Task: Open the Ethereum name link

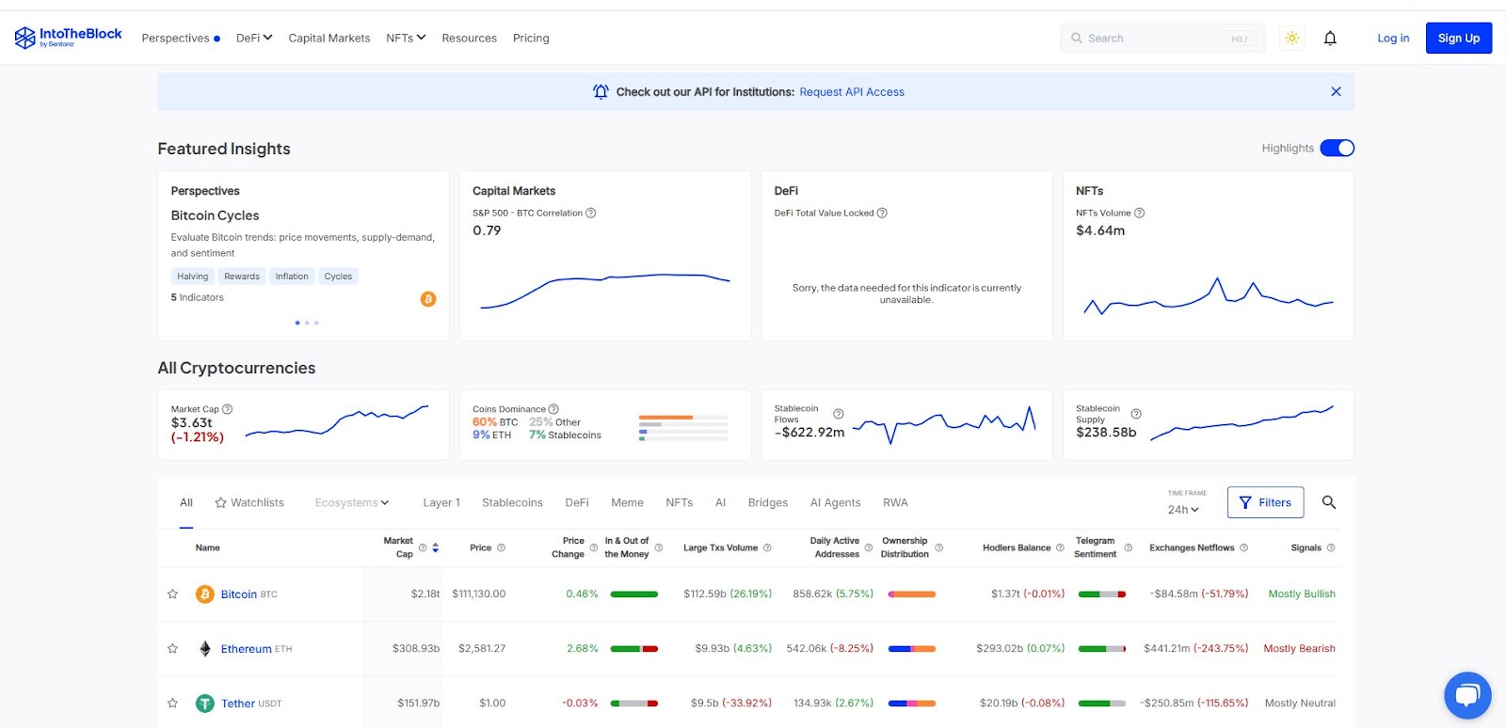Action: (246, 649)
